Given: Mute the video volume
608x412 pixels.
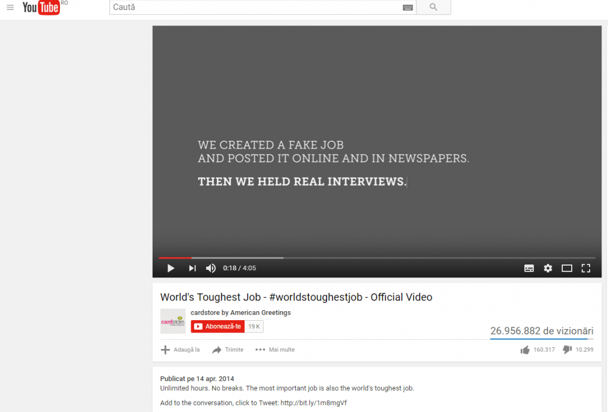Looking at the screenshot, I should click(211, 268).
